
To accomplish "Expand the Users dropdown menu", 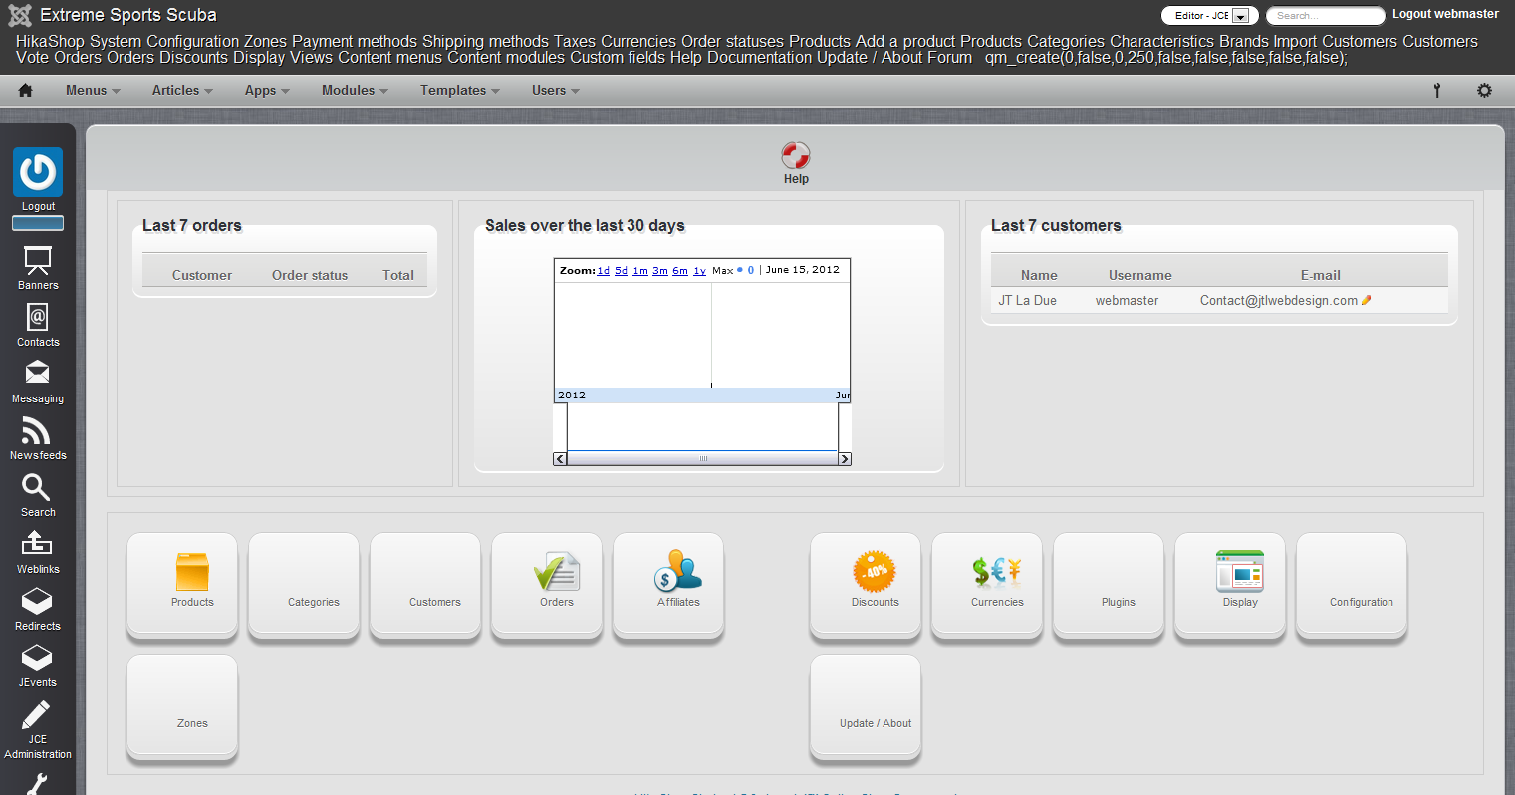I will click(556, 90).
